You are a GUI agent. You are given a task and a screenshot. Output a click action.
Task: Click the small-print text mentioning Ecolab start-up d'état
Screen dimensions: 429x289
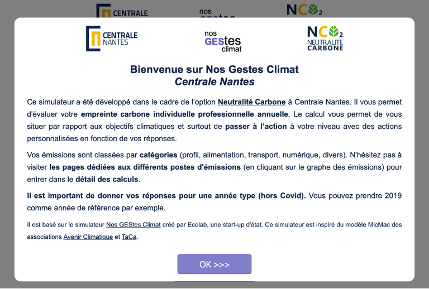tap(212, 224)
